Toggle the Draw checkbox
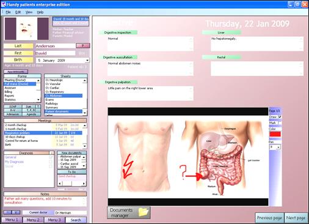 [x=280, y=117]
